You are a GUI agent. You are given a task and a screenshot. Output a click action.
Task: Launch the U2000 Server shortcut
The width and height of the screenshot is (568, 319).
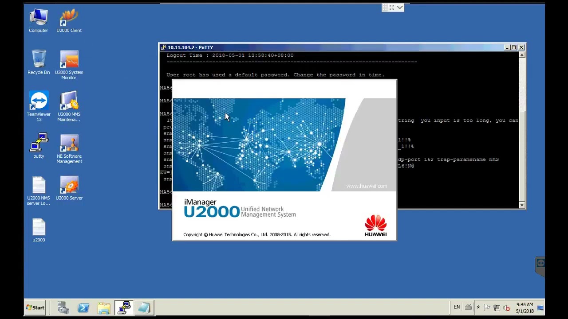[x=69, y=188]
